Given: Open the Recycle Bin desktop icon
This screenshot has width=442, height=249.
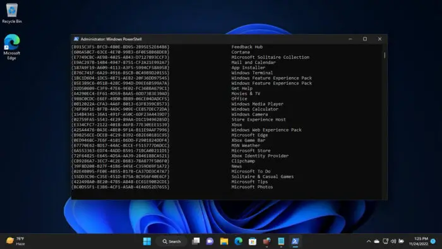Looking at the screenshot, I should 12,13.
